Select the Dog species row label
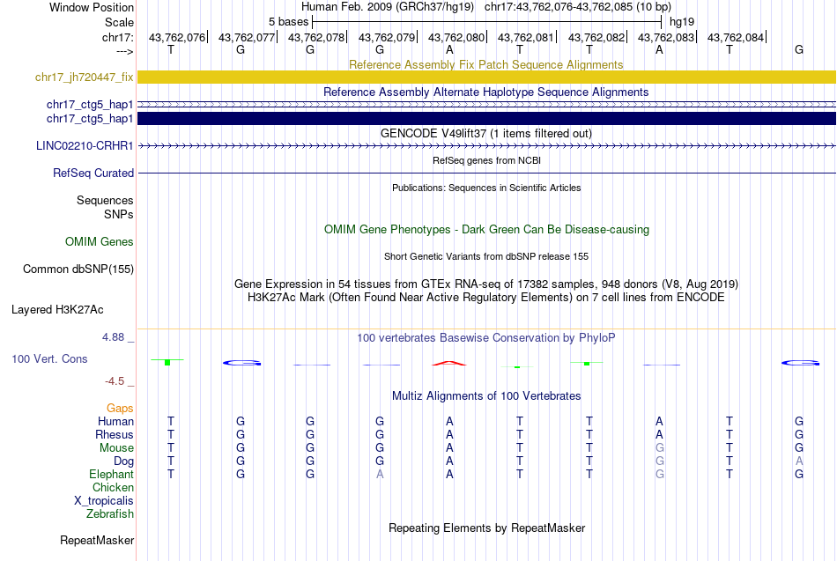The width and height of the screenshot is (837, 561). click(x=123, y=461)
